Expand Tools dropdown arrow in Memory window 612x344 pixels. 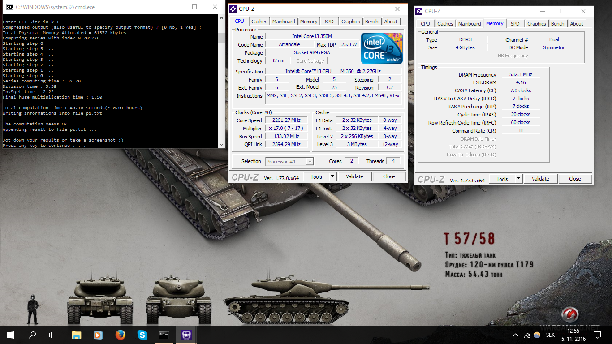click(x=519, y=179)
